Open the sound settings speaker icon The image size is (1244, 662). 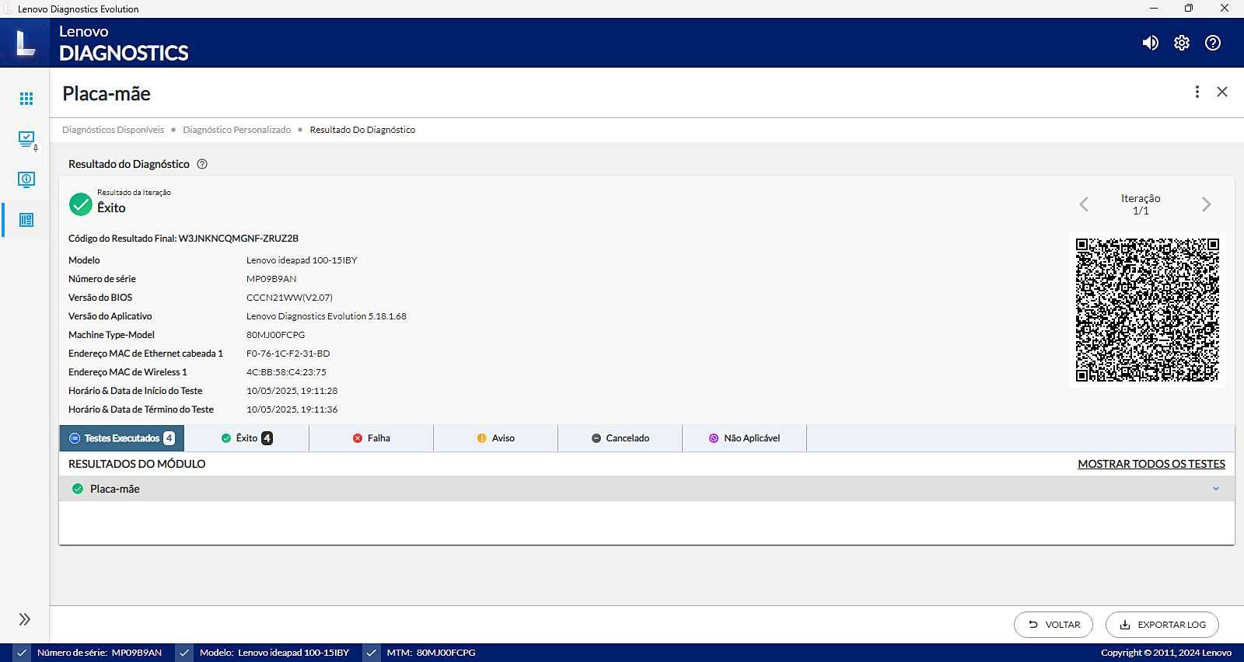(x=1150, y=43)
